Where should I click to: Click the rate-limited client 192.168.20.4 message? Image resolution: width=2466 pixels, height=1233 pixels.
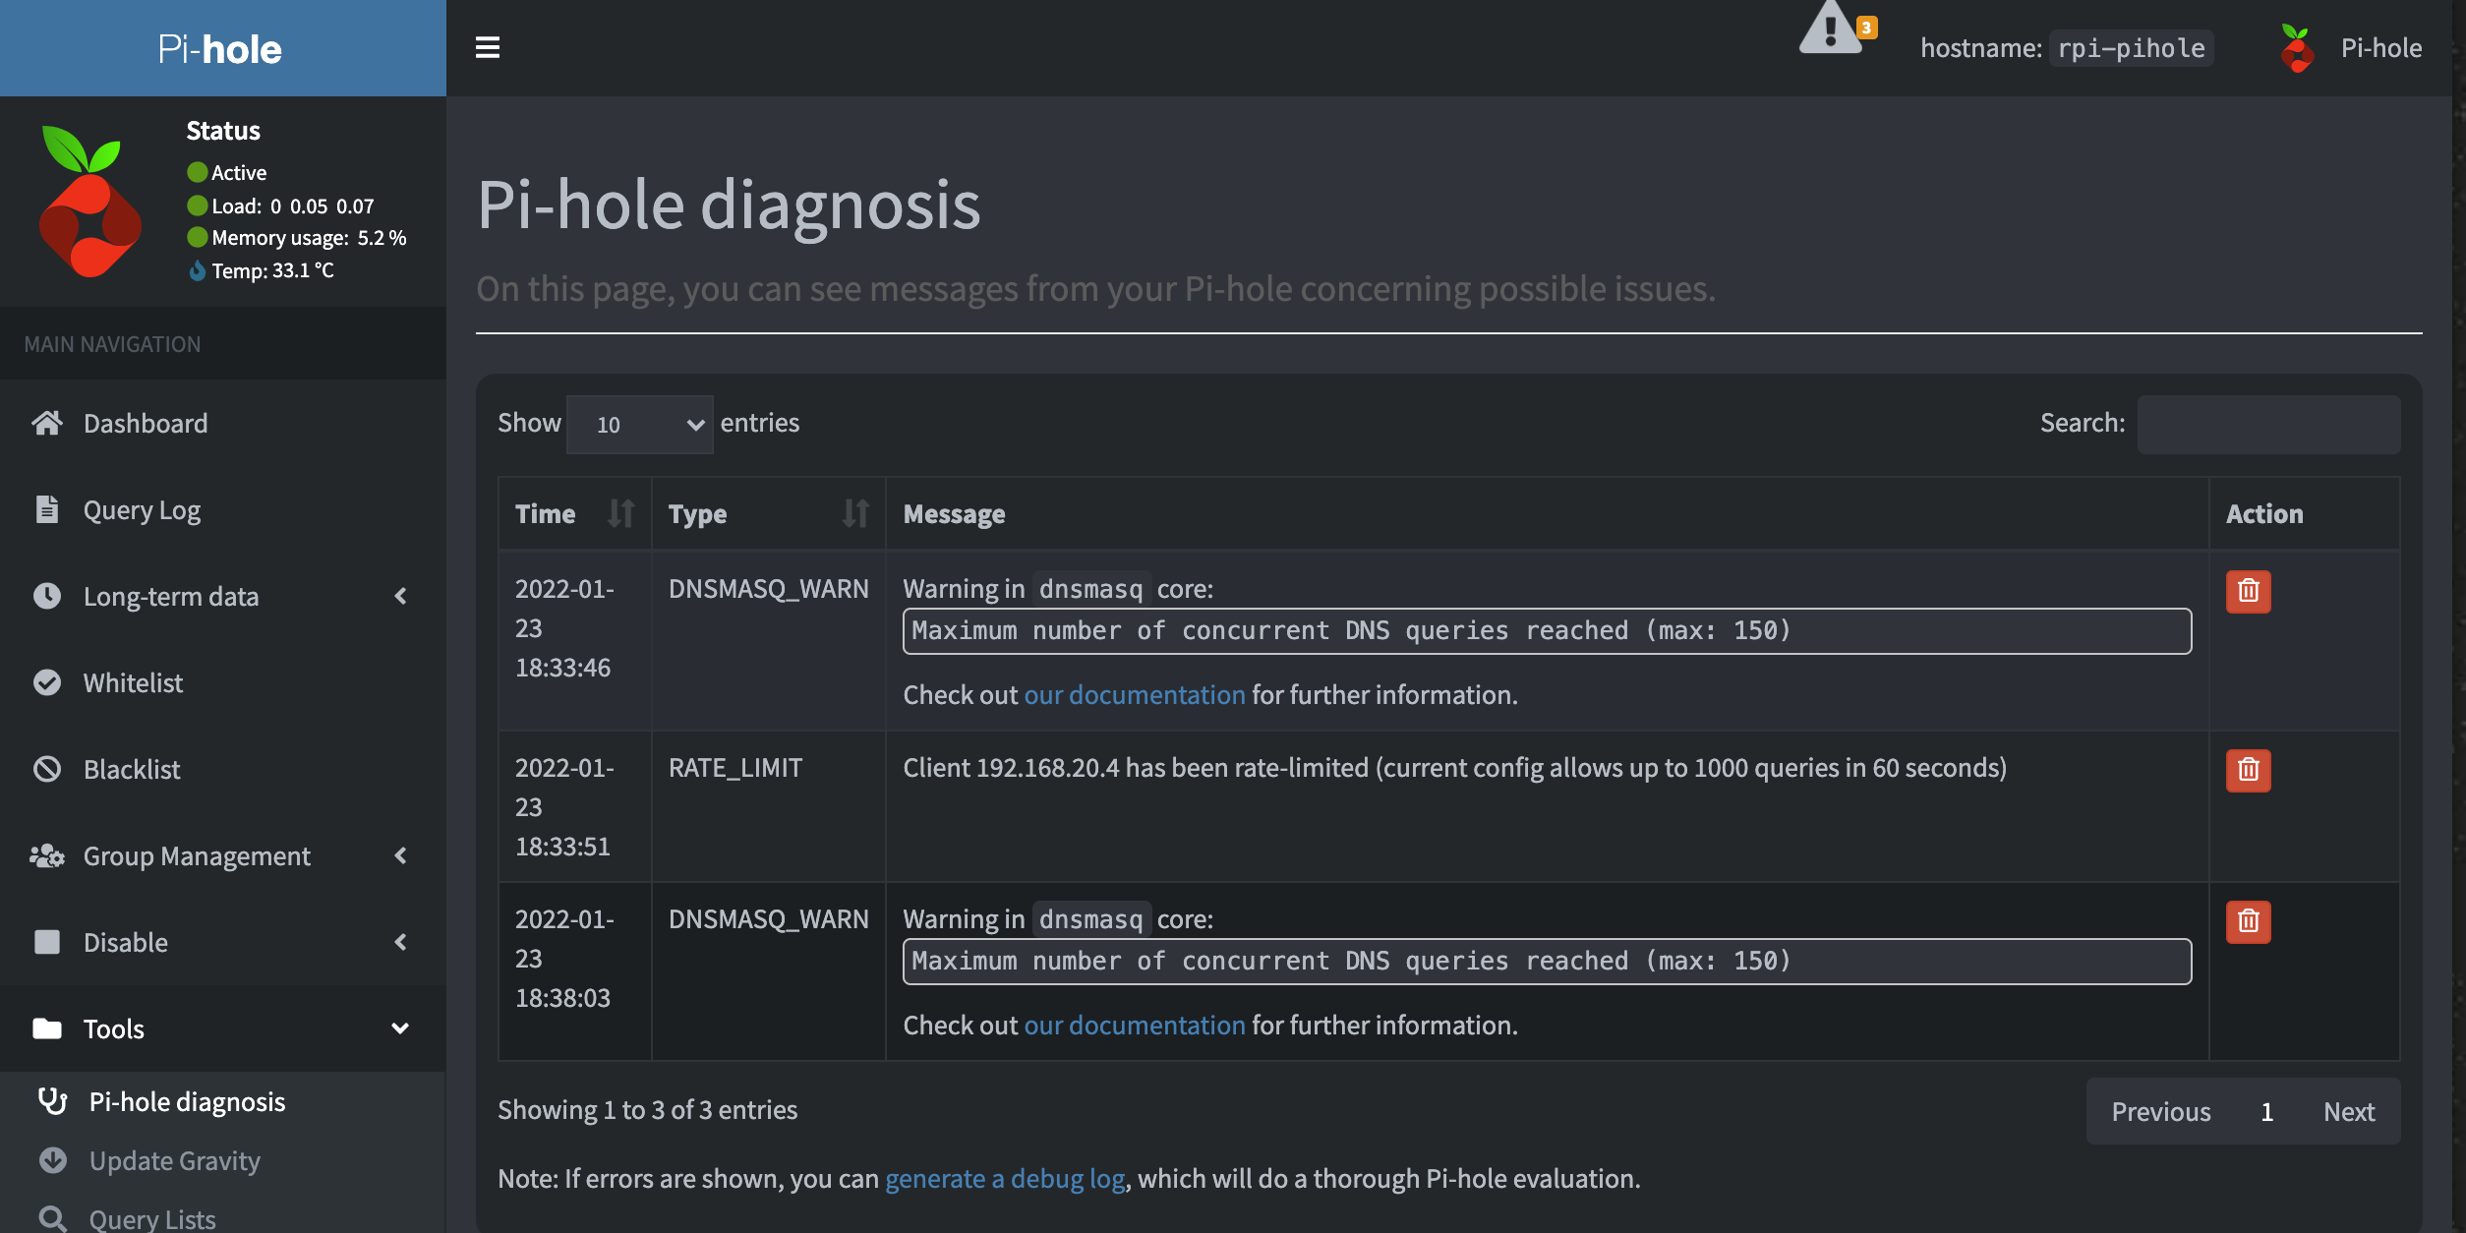pos(1454,767)
